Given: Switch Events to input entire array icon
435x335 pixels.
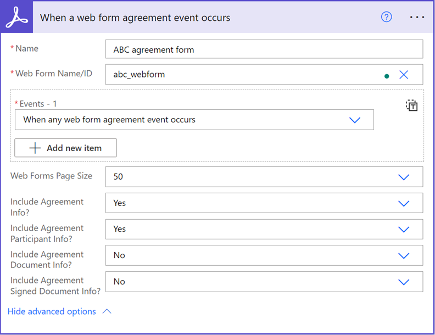Looking at the screenshot, I should click(x=411, y=106).
